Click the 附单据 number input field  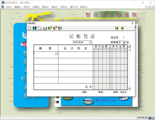[121, 42]
